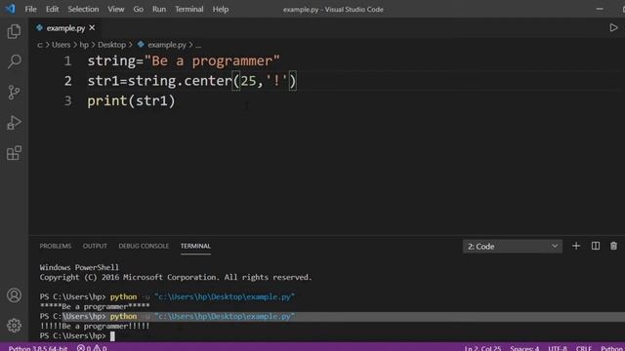Open the Explorer view in activity bar
625x351 pixels.
pyautogui.click(x=14, y=31)
